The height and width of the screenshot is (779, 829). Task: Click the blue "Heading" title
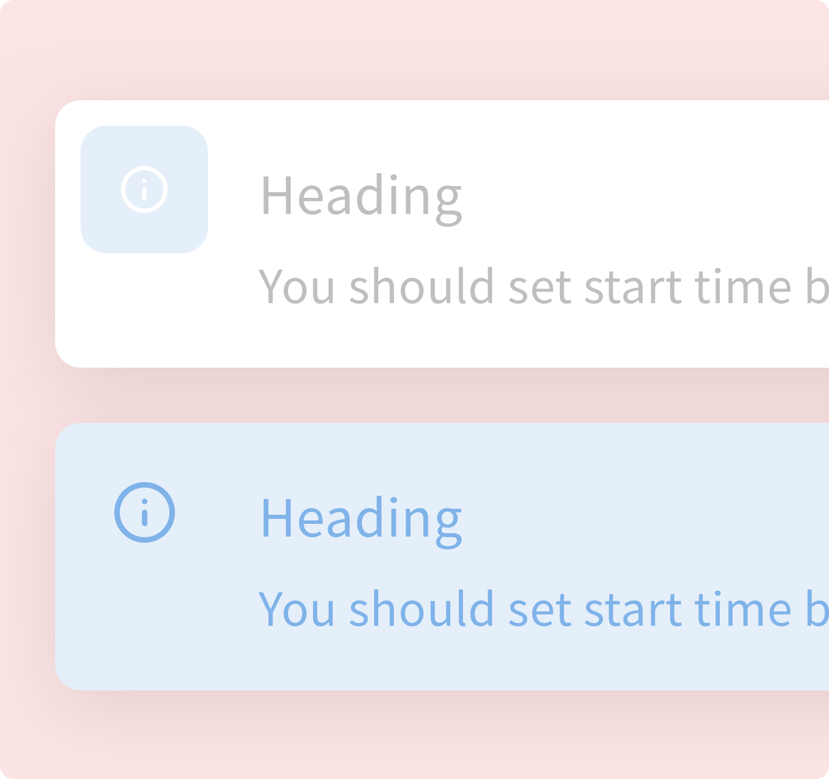click(x=361, y=519)
